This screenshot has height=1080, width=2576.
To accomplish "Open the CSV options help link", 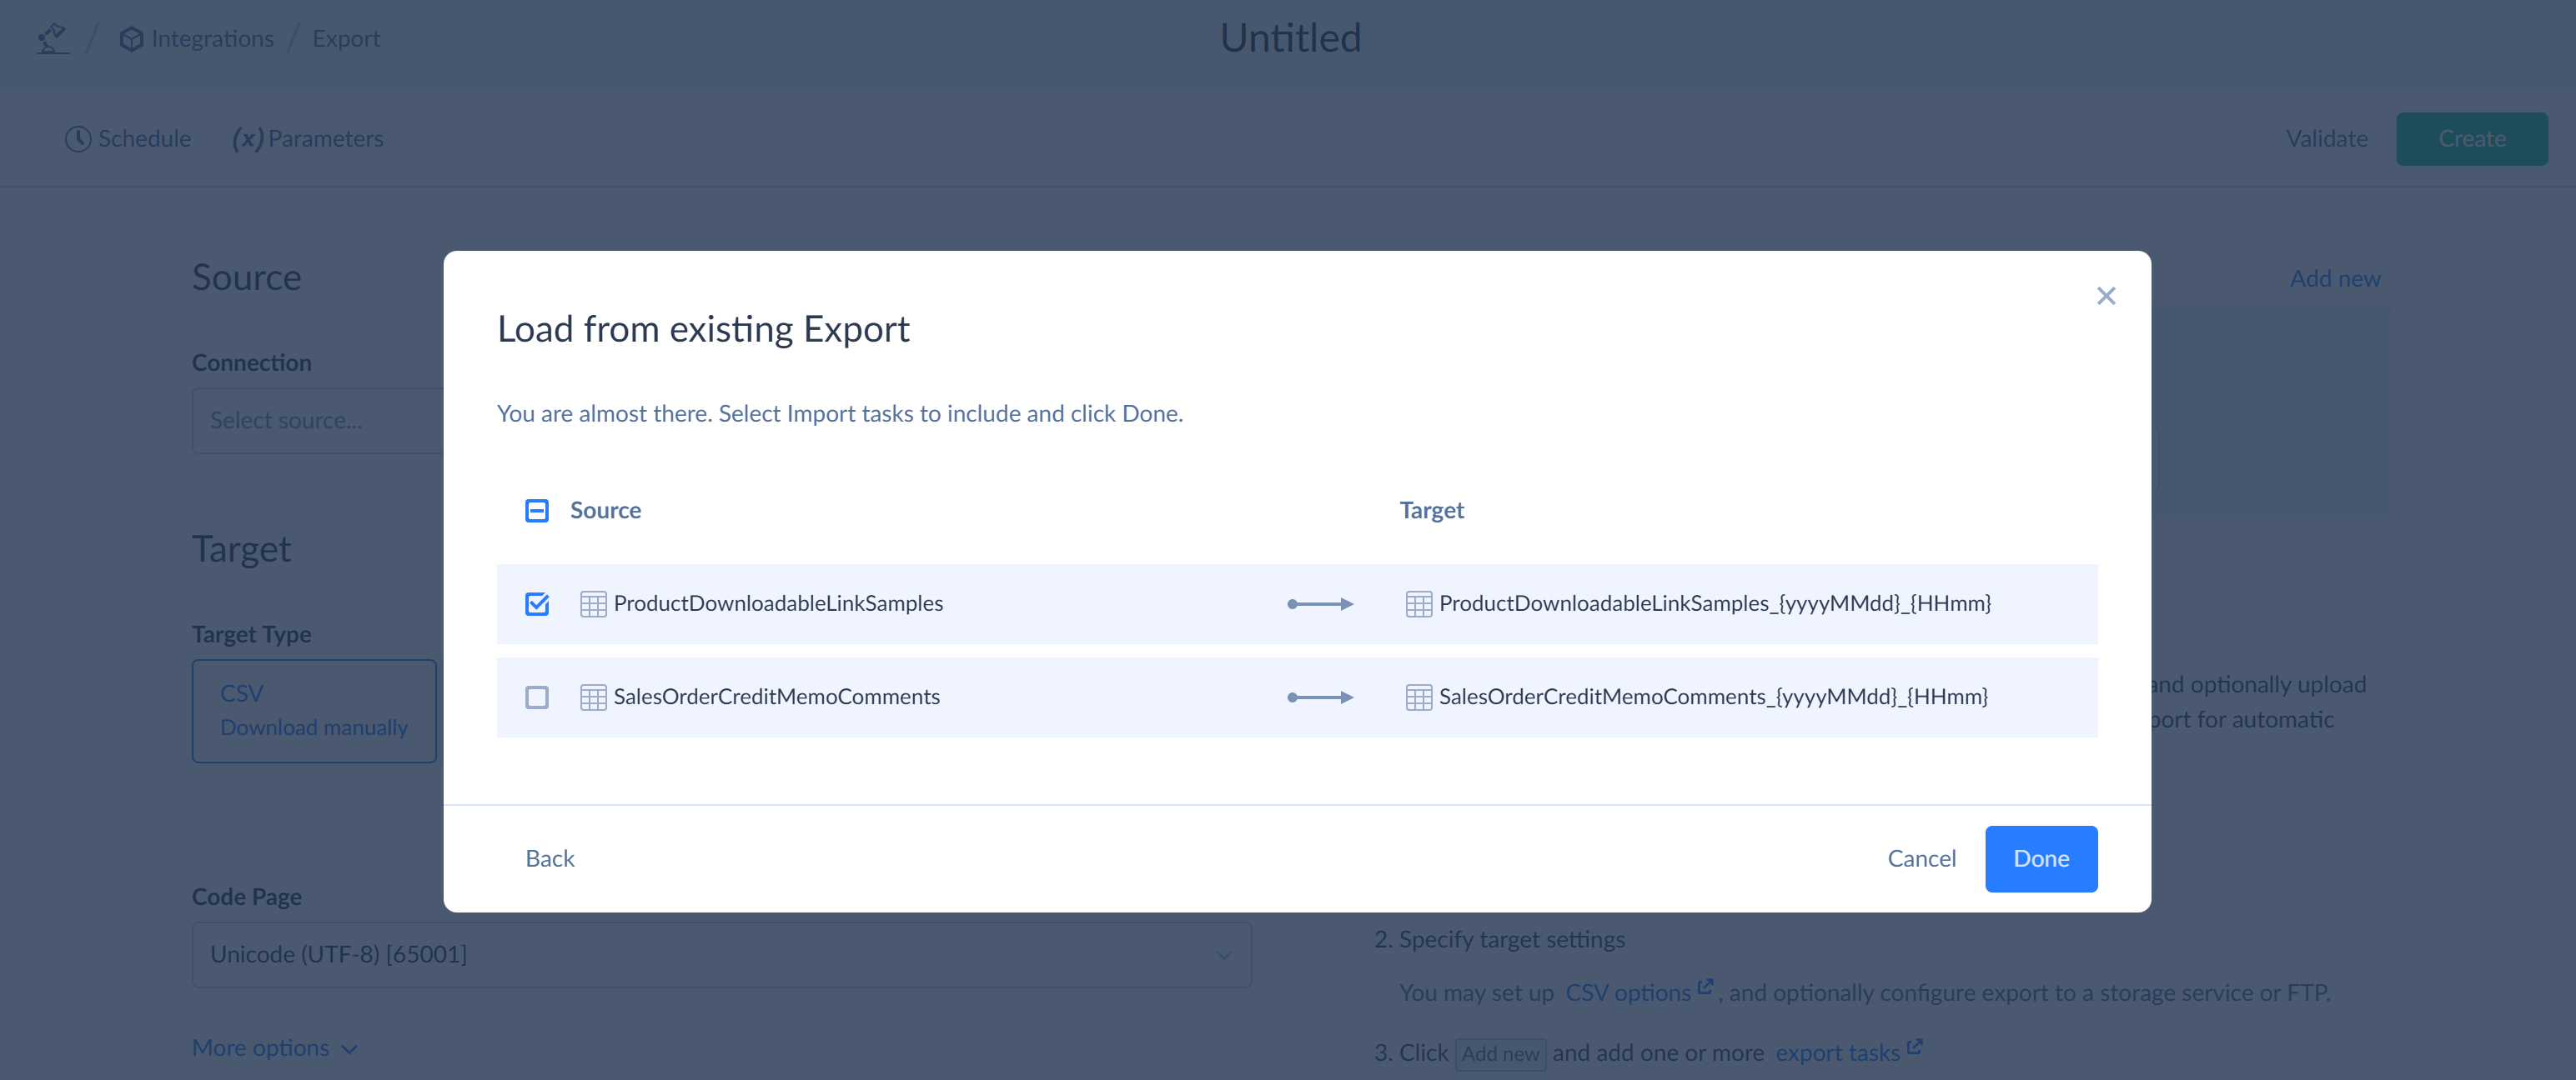I will (x=1627, y=993).
